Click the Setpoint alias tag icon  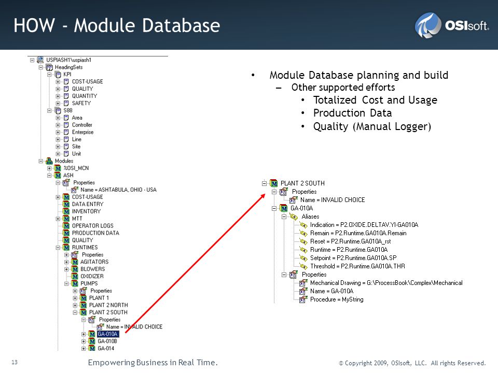303,258
